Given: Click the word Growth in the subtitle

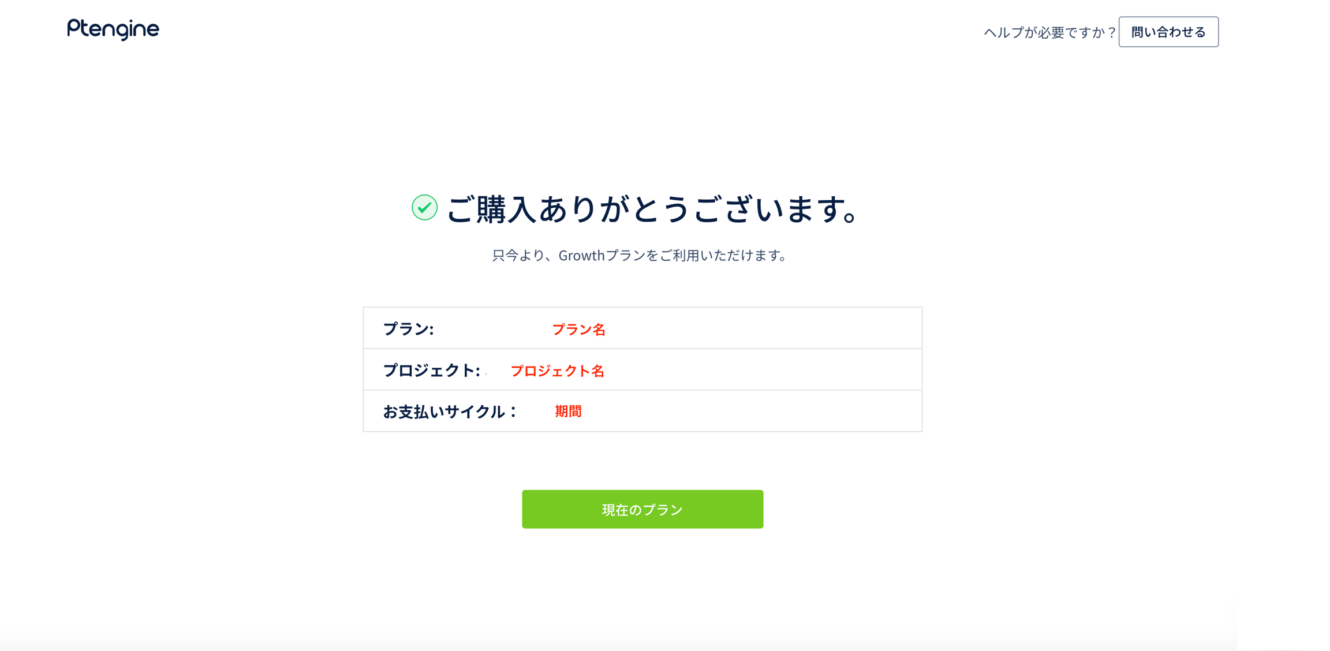Looking at the screenshot, I should point(581,255).
